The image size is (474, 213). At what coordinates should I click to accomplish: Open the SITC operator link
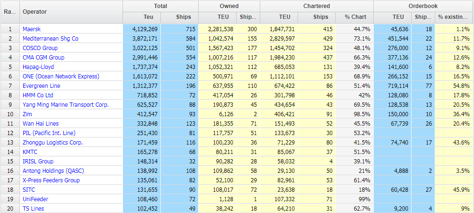(x=29, y=189)
